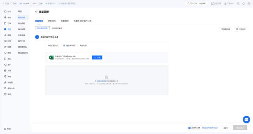
Task: Select the 商品条形码 radio button
Action: tap(64, 46)
